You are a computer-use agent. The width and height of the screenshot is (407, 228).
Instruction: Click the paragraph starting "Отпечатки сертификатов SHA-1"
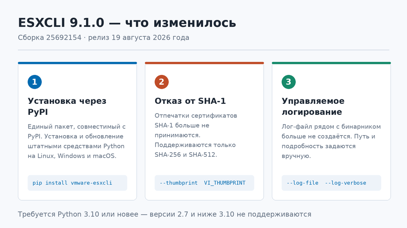[x=196, y=135]
